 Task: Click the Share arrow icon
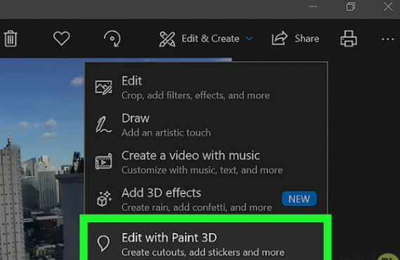click(x=279, y=39)
